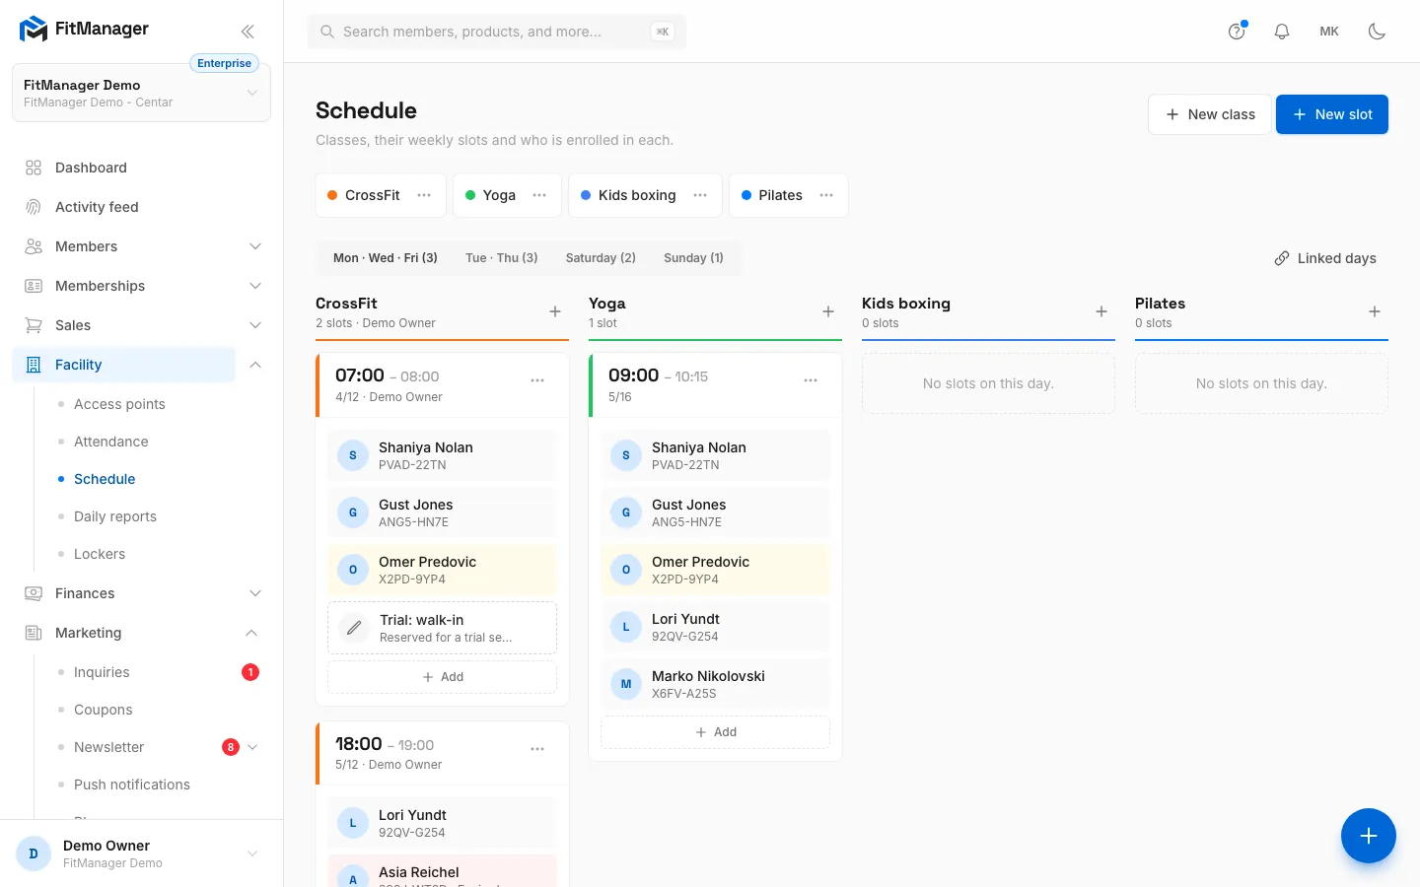This screenshot has width=1420, height=887.
Task: Add a slot to the Pilates column
Action: [x=1375, y=311]
